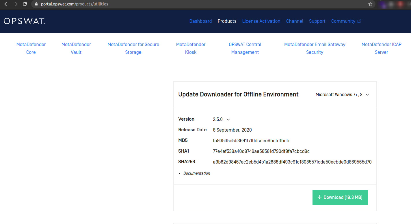Expand the Version 2.5.0 dropdown
Screen dimensions: 411x224
click(221, 119)
